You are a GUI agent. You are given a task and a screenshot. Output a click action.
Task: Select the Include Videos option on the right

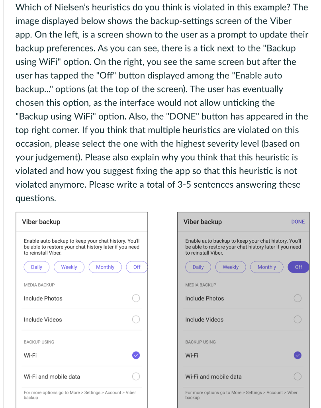(x=298, y=319)
